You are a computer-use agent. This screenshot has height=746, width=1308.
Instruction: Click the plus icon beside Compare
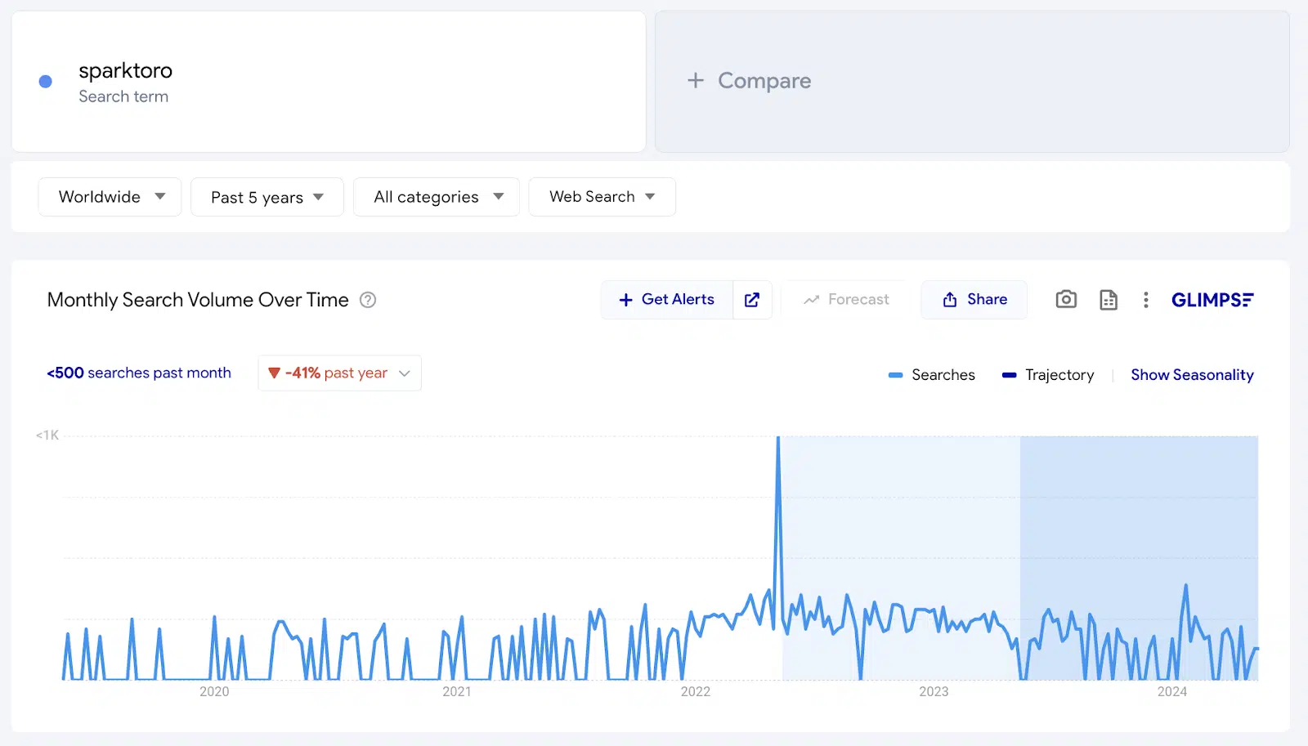click(x=696, y=80)
